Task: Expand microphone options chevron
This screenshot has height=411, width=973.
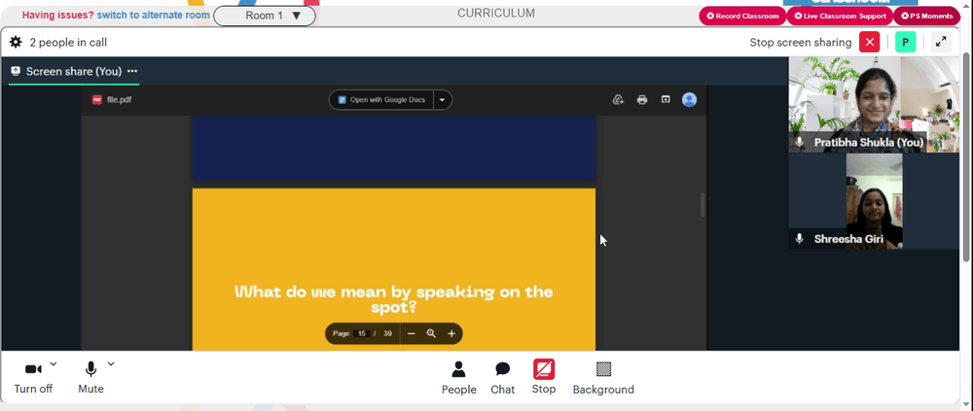Action: (x=111, y=364)
